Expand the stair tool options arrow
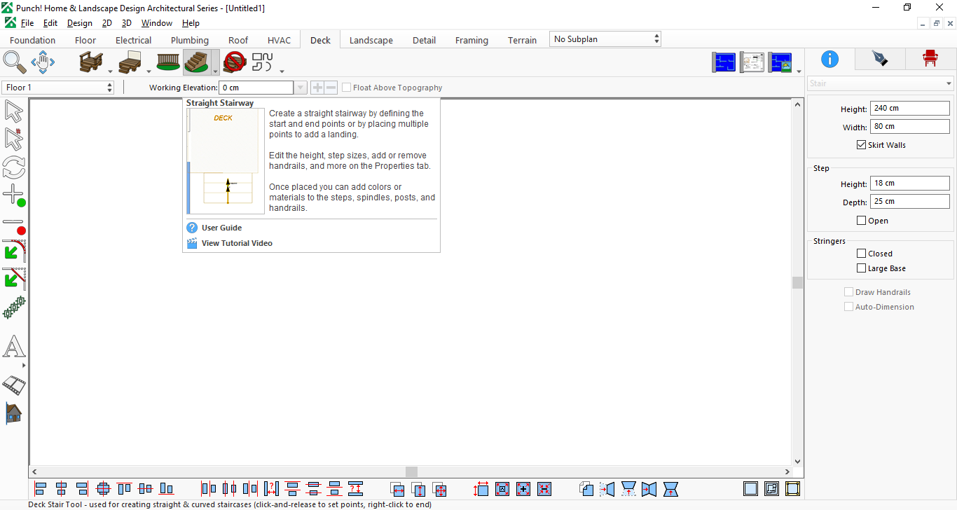 point(215,70)
